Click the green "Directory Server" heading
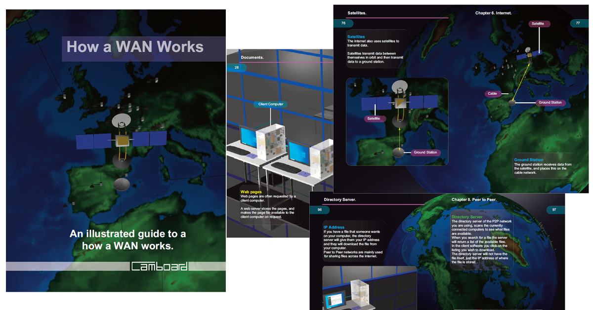This screenshot has height=310, width=593. coord(467,217)
